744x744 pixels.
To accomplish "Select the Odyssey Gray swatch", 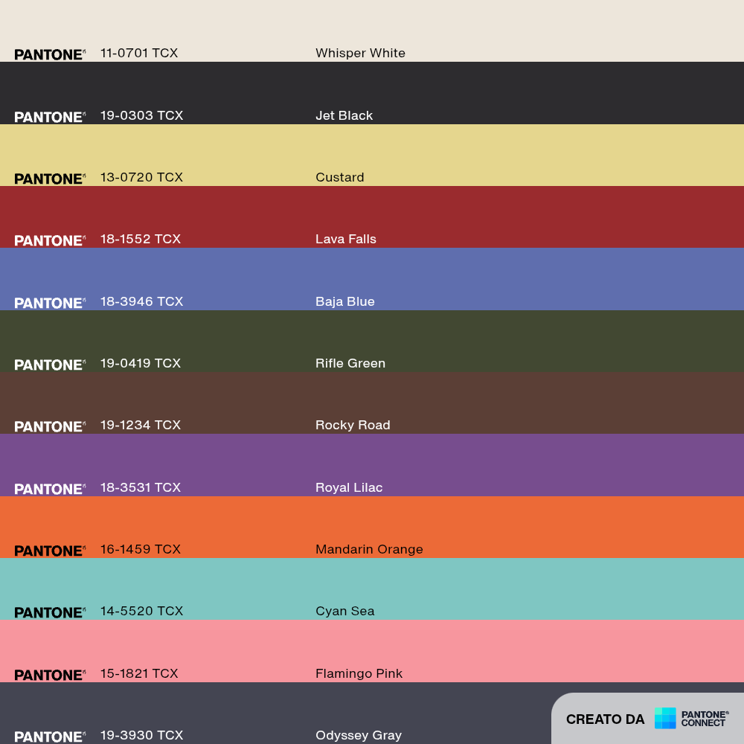I will [372, 713].
